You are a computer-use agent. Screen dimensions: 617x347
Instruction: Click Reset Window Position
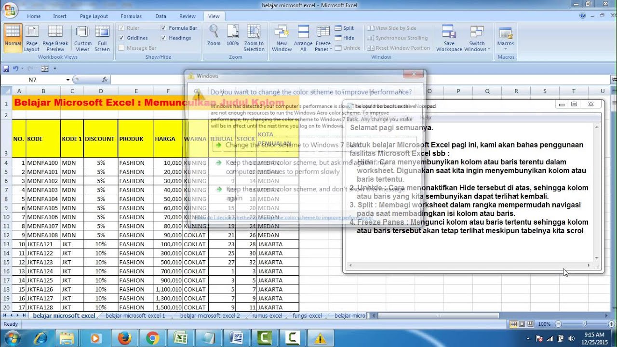pyautogui.click(x=399, y=48)
